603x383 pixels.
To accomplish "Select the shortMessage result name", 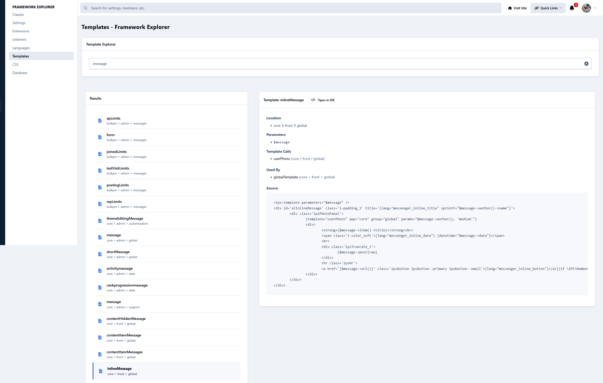I will 118,252.
